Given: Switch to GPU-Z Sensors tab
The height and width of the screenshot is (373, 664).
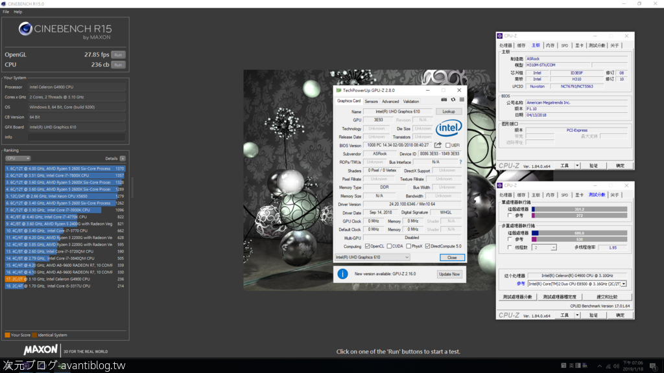Looking at the screenshot, I should [x=372, y=102].
